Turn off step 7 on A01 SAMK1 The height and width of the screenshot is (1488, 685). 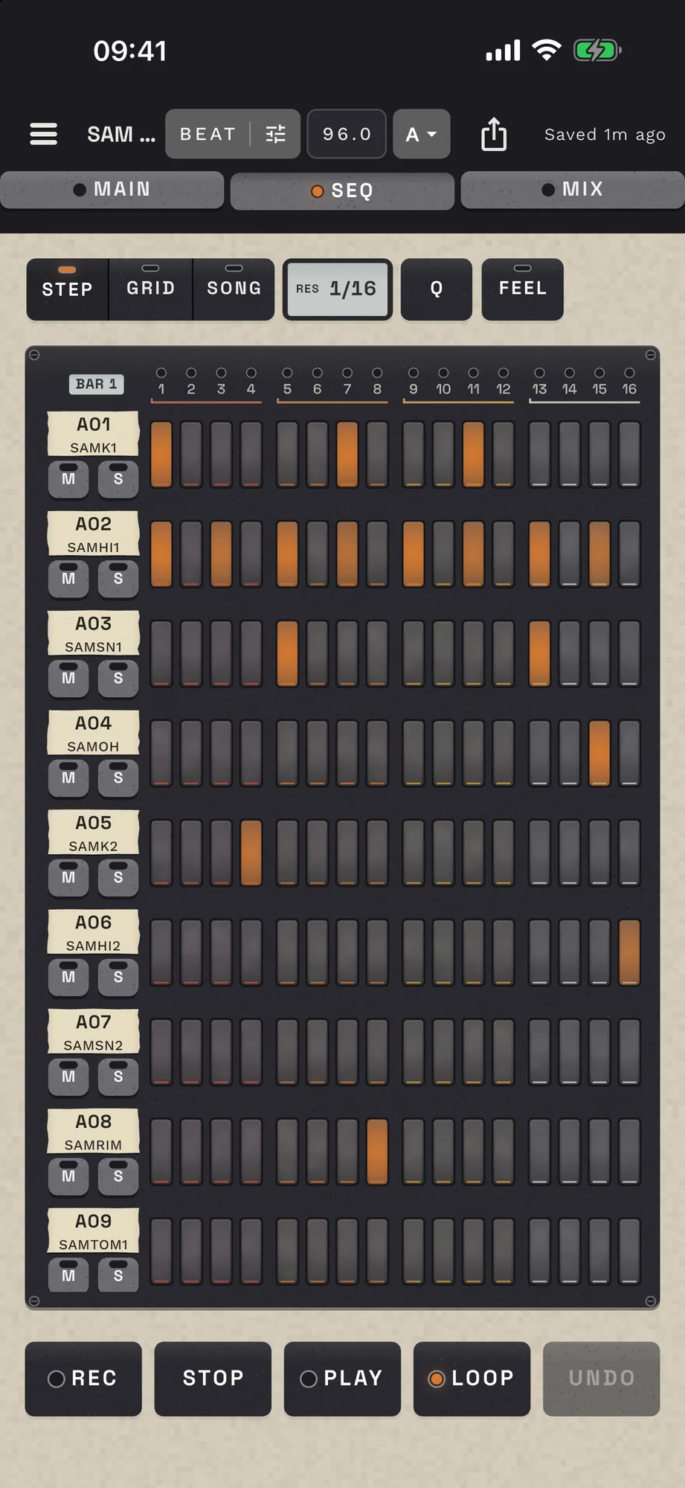[x=347, y=455]
